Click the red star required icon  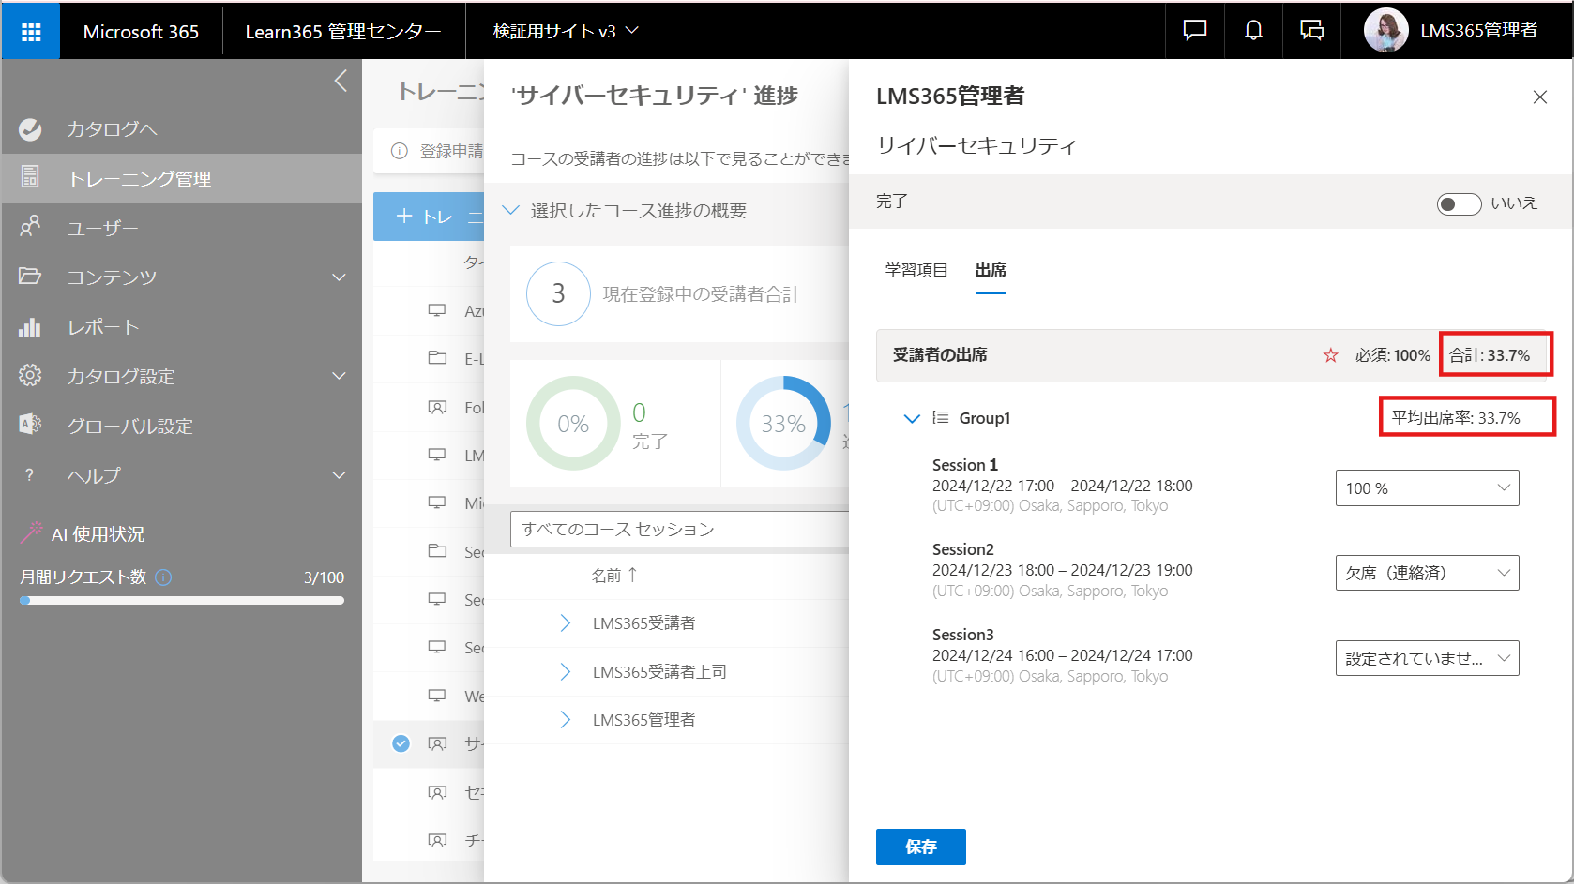[1330, 355]
